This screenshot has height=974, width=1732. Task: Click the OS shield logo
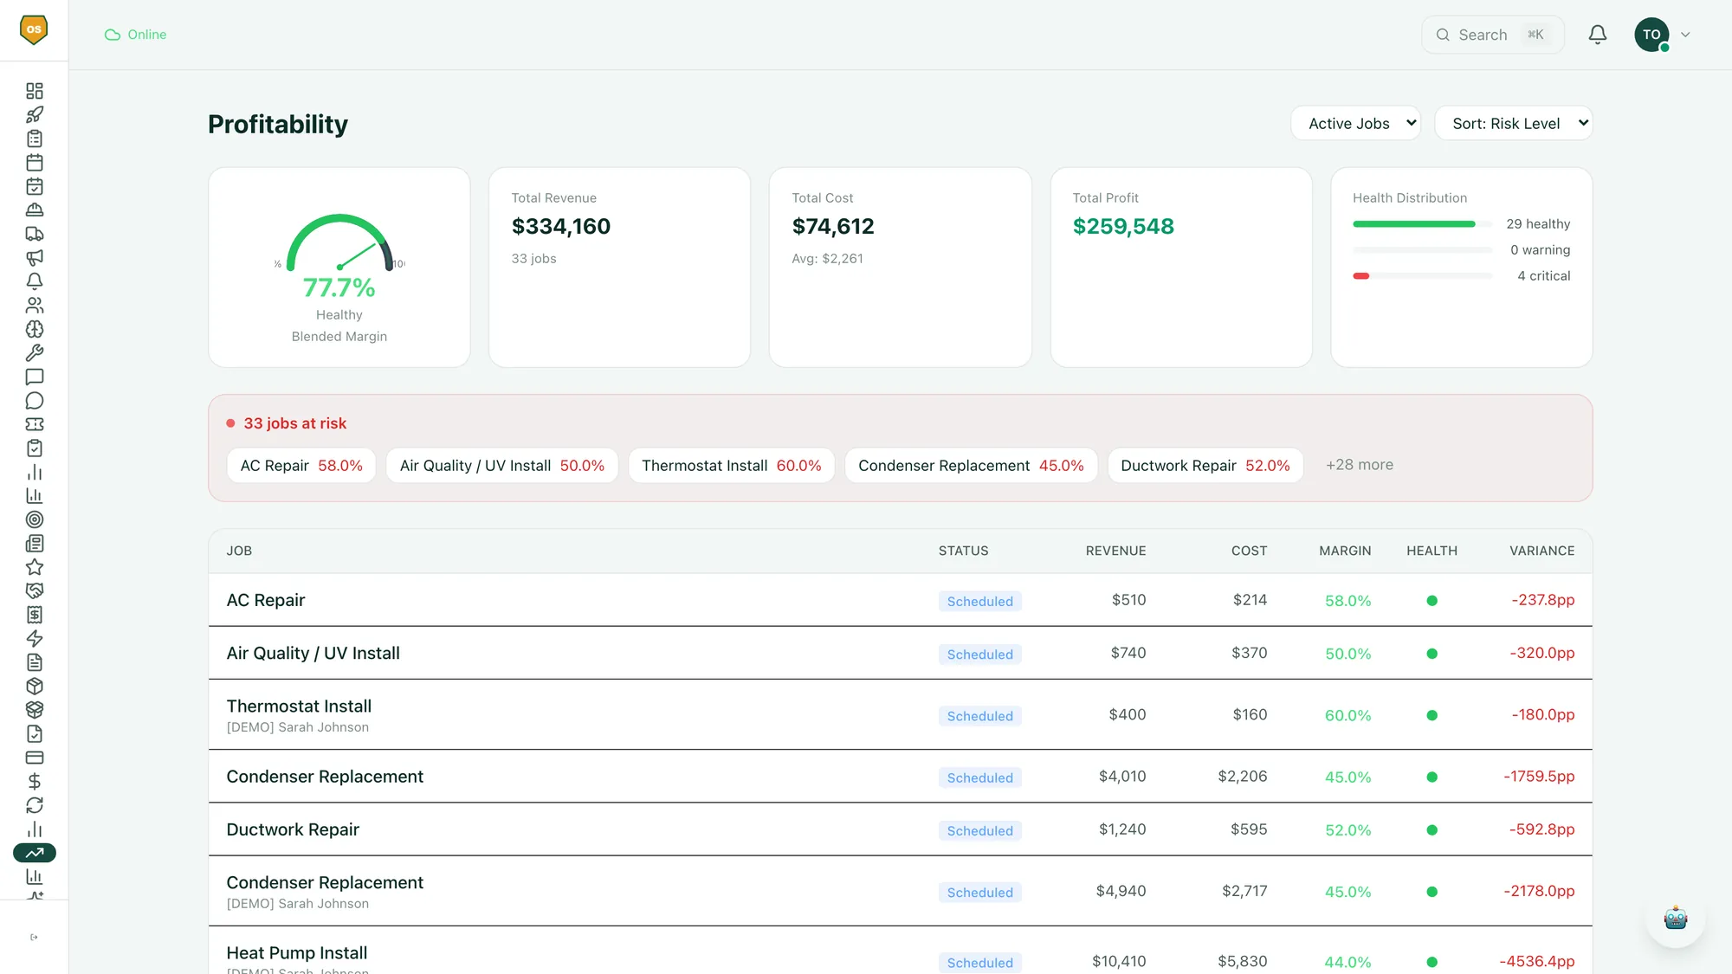[34, 30]
